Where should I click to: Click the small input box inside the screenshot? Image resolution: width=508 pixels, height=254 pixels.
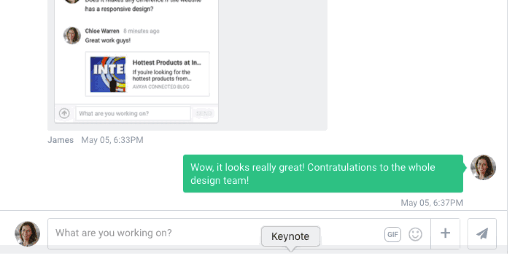[x=133, y=113]
